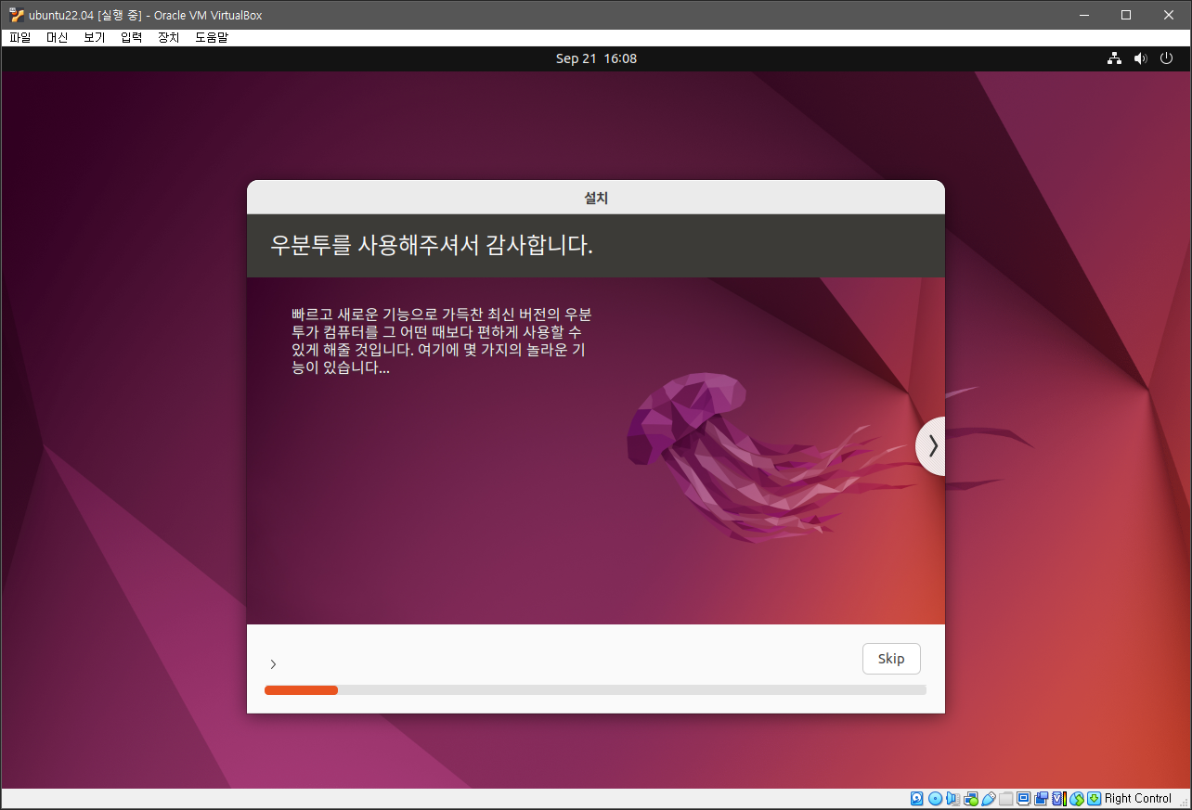Image resolution: width=1192 pixels, height=810 pixels.
Task: Click the USB devices icon in the status bar
Action: (989, 799)
